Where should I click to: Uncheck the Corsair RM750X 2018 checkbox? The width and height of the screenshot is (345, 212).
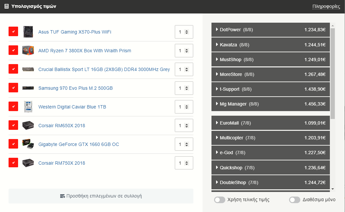(x=13, y=162)
